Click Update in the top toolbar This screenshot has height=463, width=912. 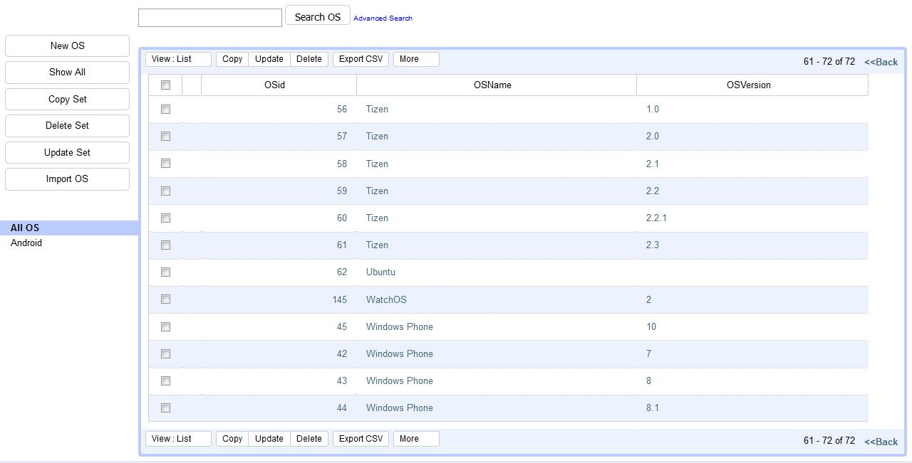tap(269, 59)
